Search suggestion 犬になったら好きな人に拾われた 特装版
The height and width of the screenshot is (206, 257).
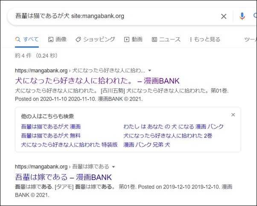[69, 145]
